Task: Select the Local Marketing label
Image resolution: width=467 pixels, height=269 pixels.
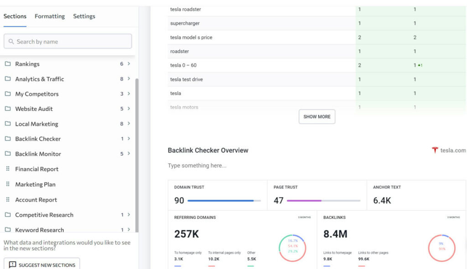Action: coord(36,124)
